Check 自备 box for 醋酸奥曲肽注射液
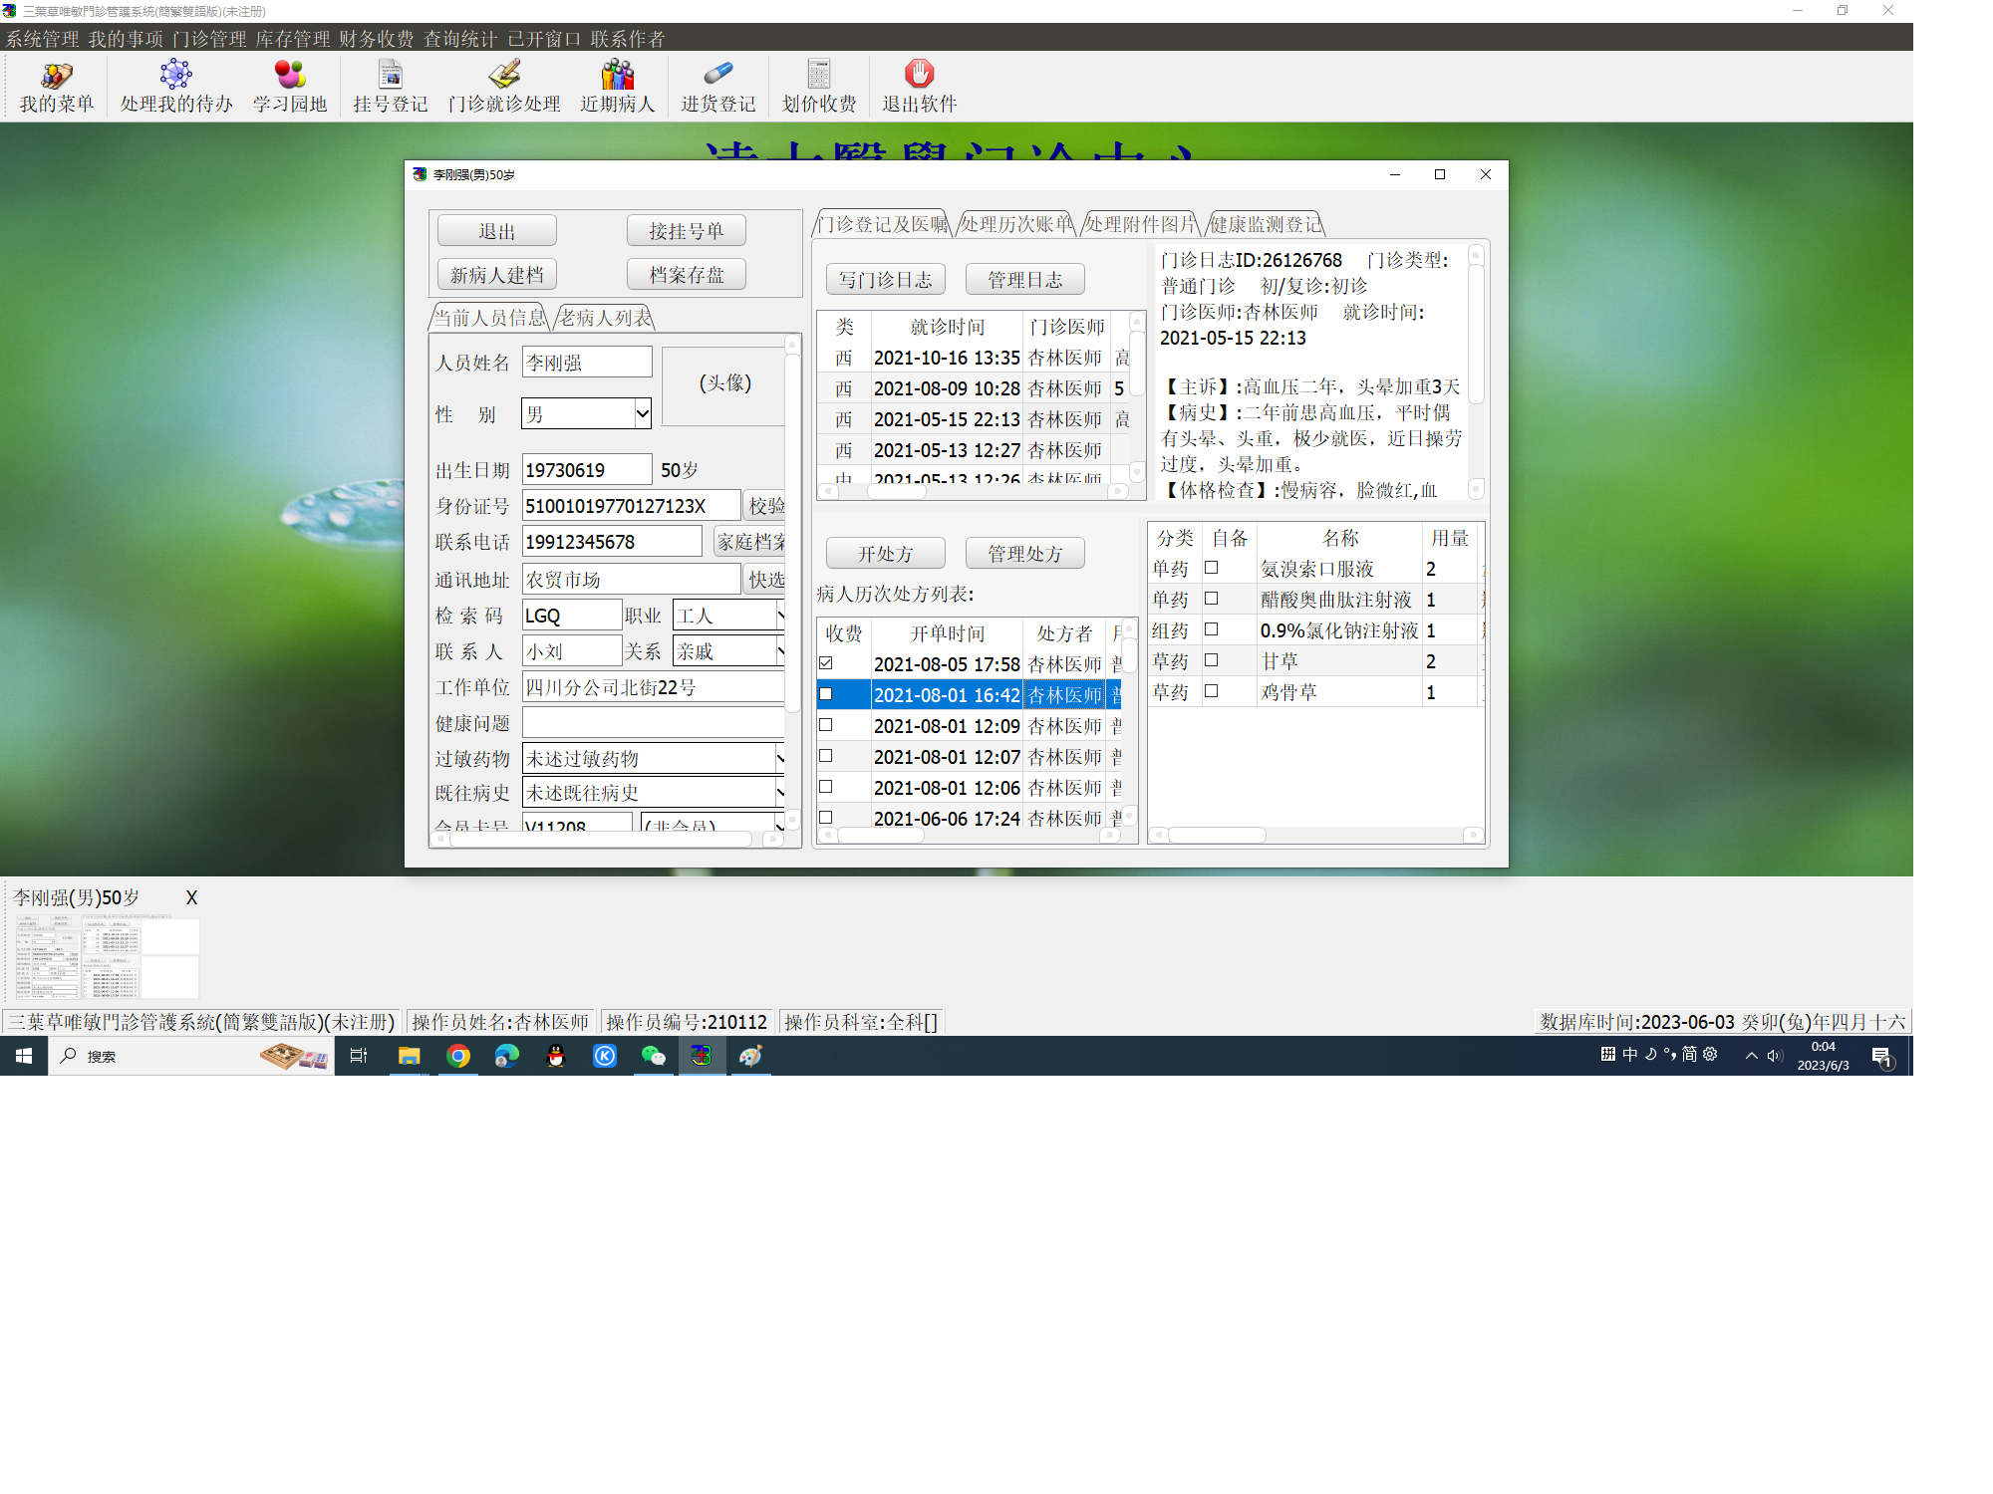Viewport: 1993px width, 1494px height. (1212, 599)
